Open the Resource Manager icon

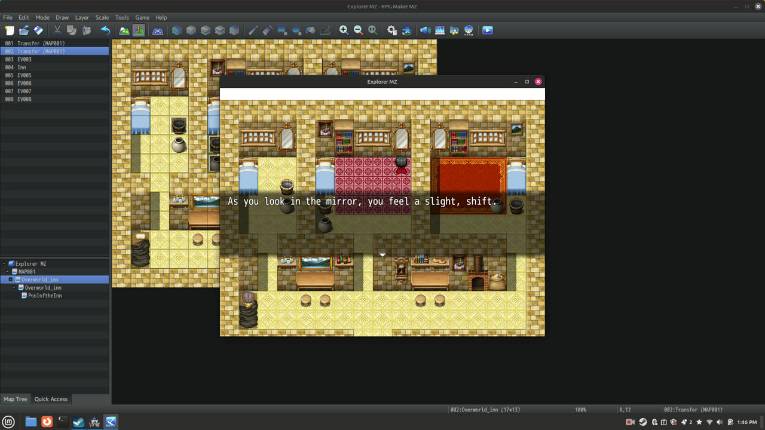[454, 30]
